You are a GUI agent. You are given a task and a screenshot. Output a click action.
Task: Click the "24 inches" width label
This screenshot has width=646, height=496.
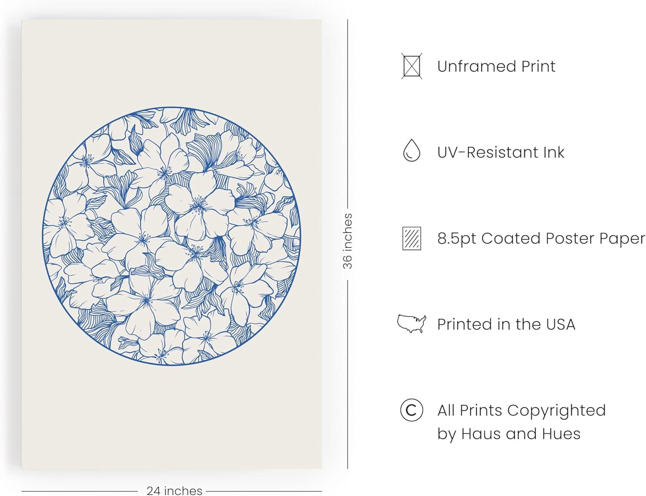(x=174, y=490)
